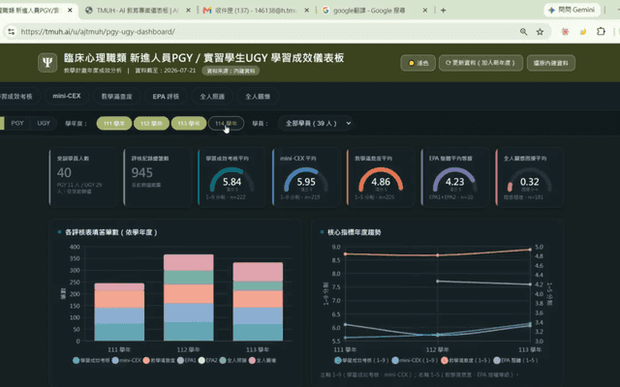Open the 全人關懷 section tab
The width and height of the screenshot is (620, 387).
258,96
